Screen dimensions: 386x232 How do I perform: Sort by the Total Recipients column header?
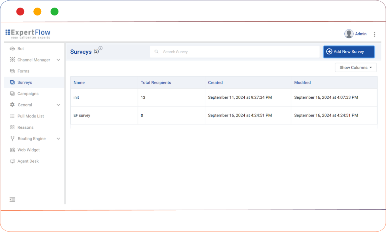pos(156,83)
